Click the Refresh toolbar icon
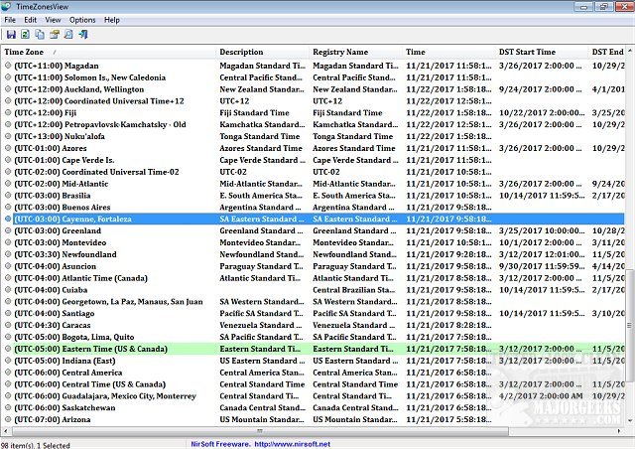635x449 pixels. tap(25, 35)
